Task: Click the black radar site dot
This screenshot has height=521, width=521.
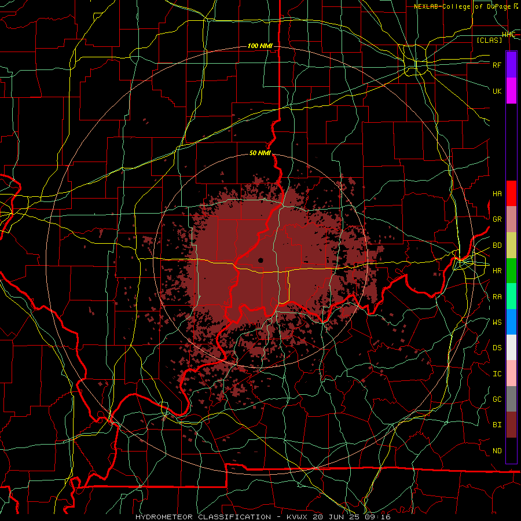Action: (x=261, y=260)
